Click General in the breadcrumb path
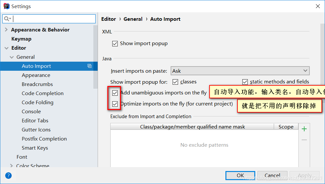This screenshot has width=325, height=184. 133,19
